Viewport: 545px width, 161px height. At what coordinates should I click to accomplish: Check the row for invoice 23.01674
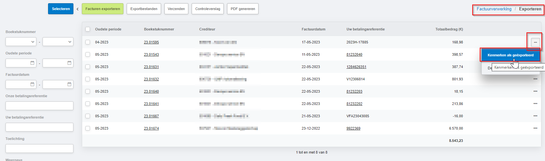[88, 128]
